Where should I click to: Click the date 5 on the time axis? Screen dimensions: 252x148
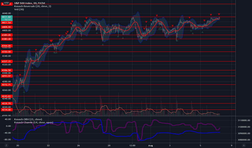click(200, 146)
